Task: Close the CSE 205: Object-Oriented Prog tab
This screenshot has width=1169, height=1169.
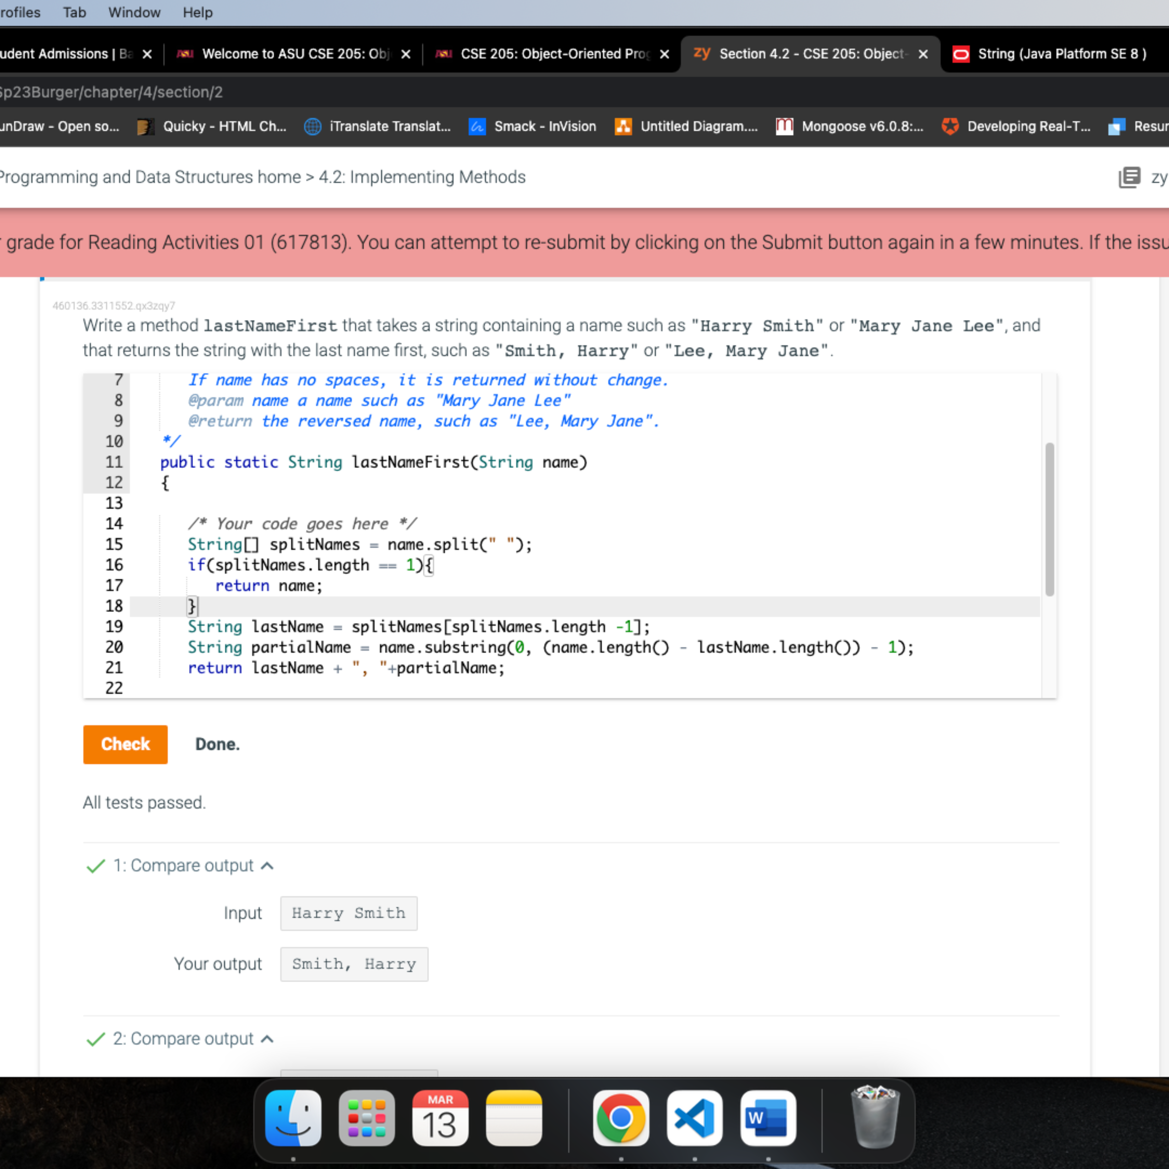Action: [x=664, y=54]
